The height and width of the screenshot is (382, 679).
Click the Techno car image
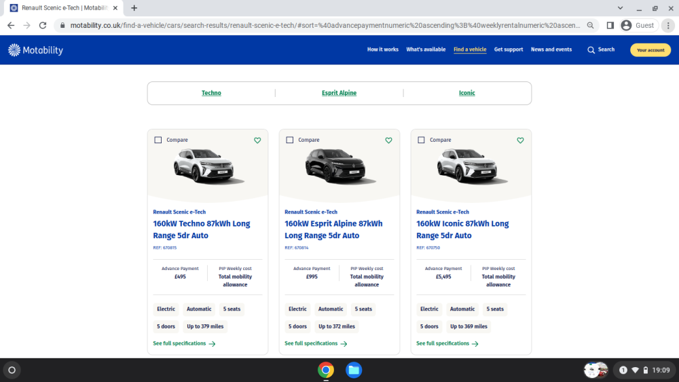208,166
